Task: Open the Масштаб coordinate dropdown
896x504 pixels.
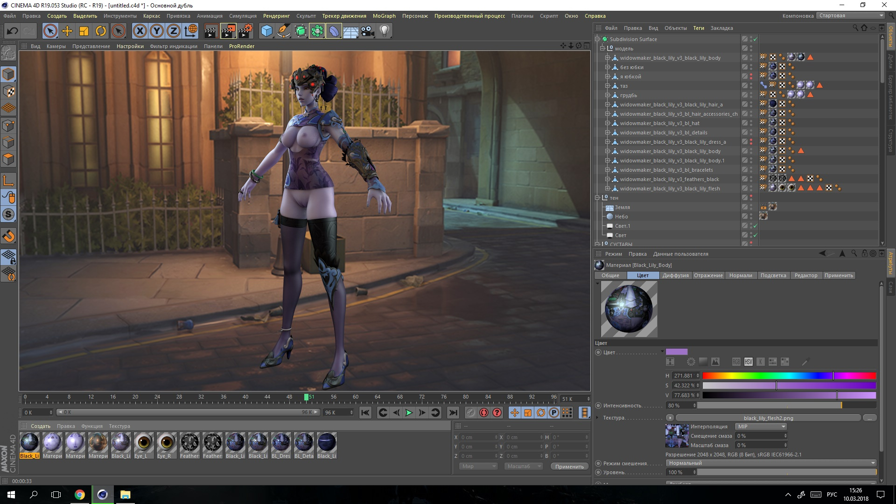Action: tap(524, 466)
